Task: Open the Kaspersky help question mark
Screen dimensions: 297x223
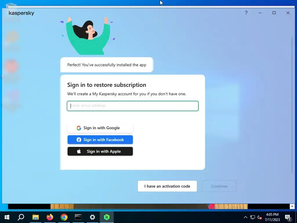Action: click(x=246, y=13)
